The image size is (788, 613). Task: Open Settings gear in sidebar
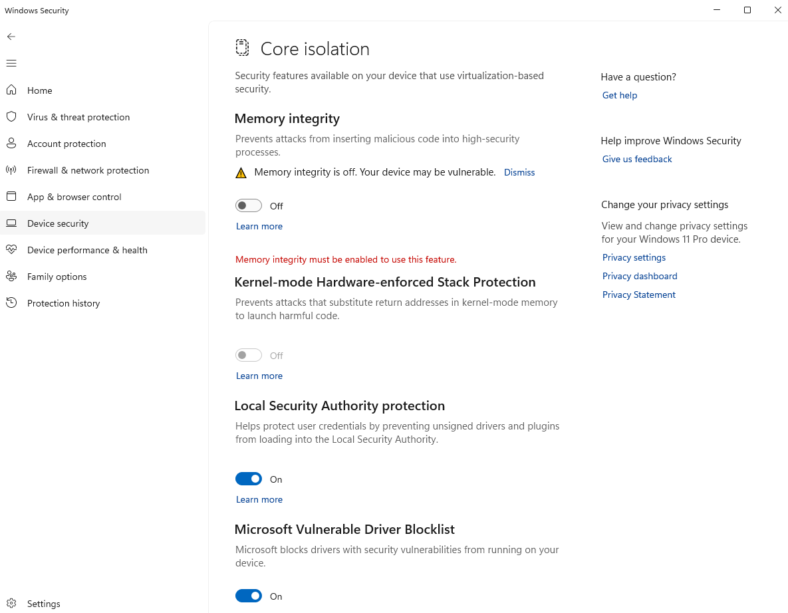click(11, 604)
